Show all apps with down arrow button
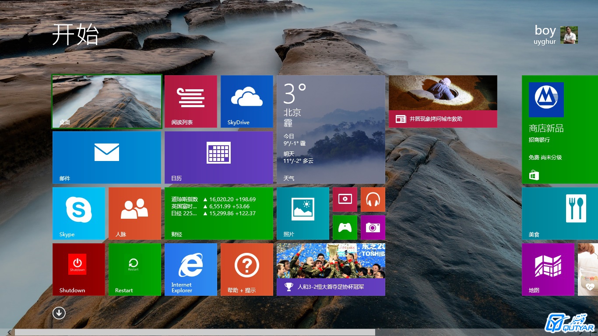Viewport: 598px width, 336px height. point(59,313)
